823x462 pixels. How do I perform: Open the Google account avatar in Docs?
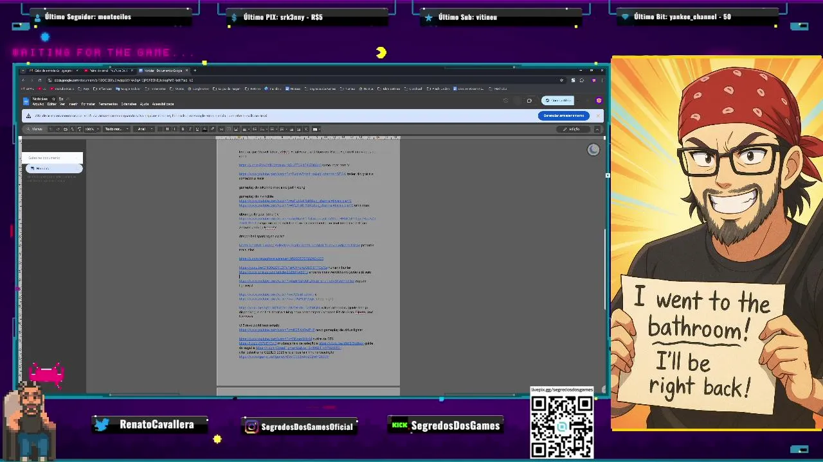(599, 100)
